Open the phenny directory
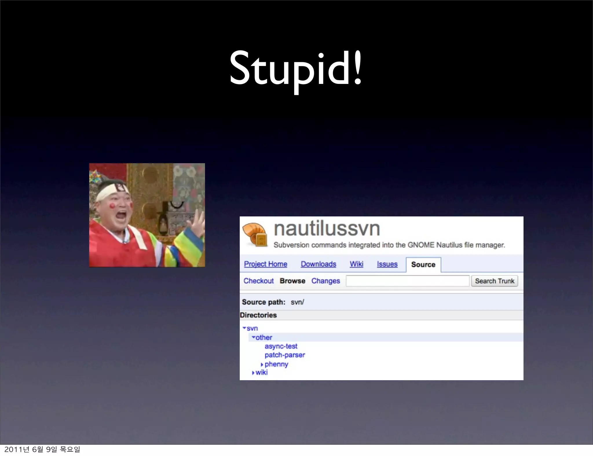 tap(276, 364)
